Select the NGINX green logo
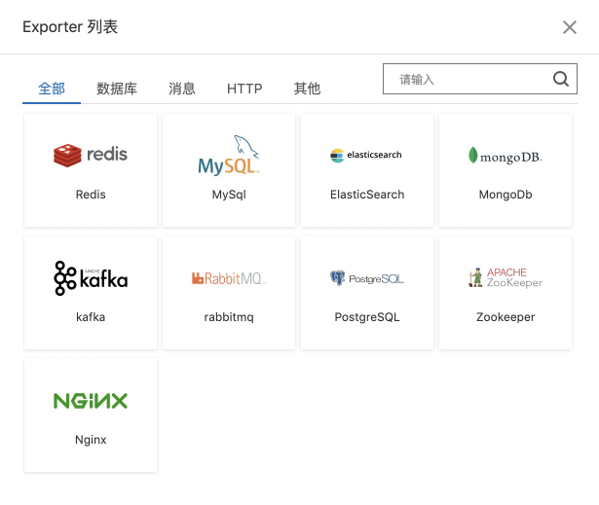The height and width of the screenshot is (505, 599). coord(91,401)
